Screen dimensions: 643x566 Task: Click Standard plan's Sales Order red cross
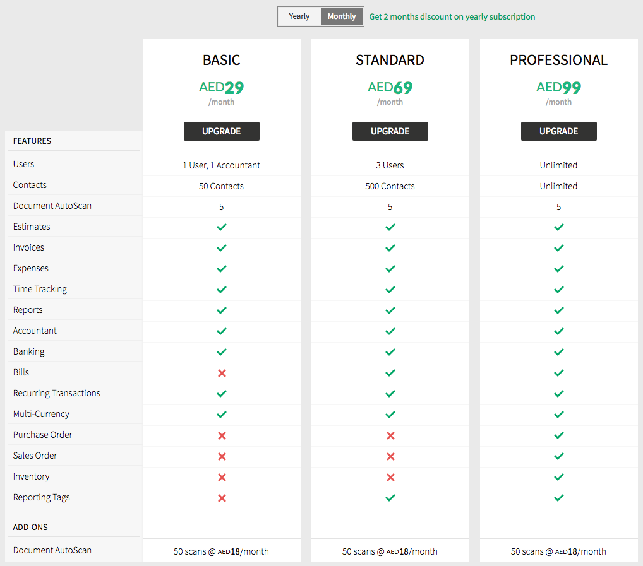(390, 456)
